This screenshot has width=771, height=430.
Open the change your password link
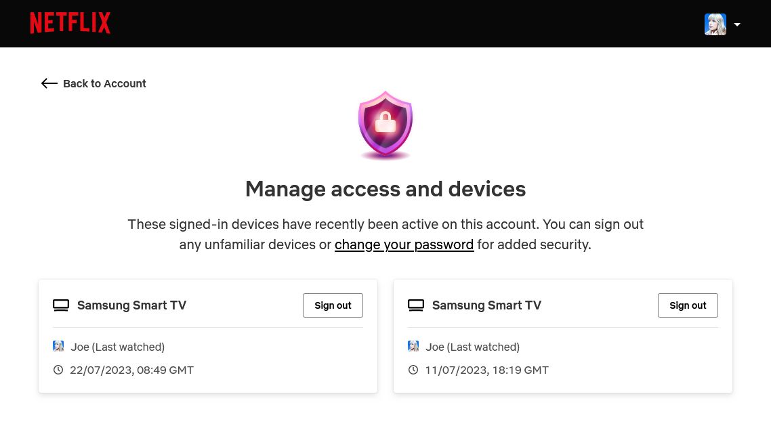tap(404, 244)
